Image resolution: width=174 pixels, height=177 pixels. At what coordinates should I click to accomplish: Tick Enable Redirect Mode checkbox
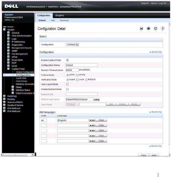coord(68,89)
